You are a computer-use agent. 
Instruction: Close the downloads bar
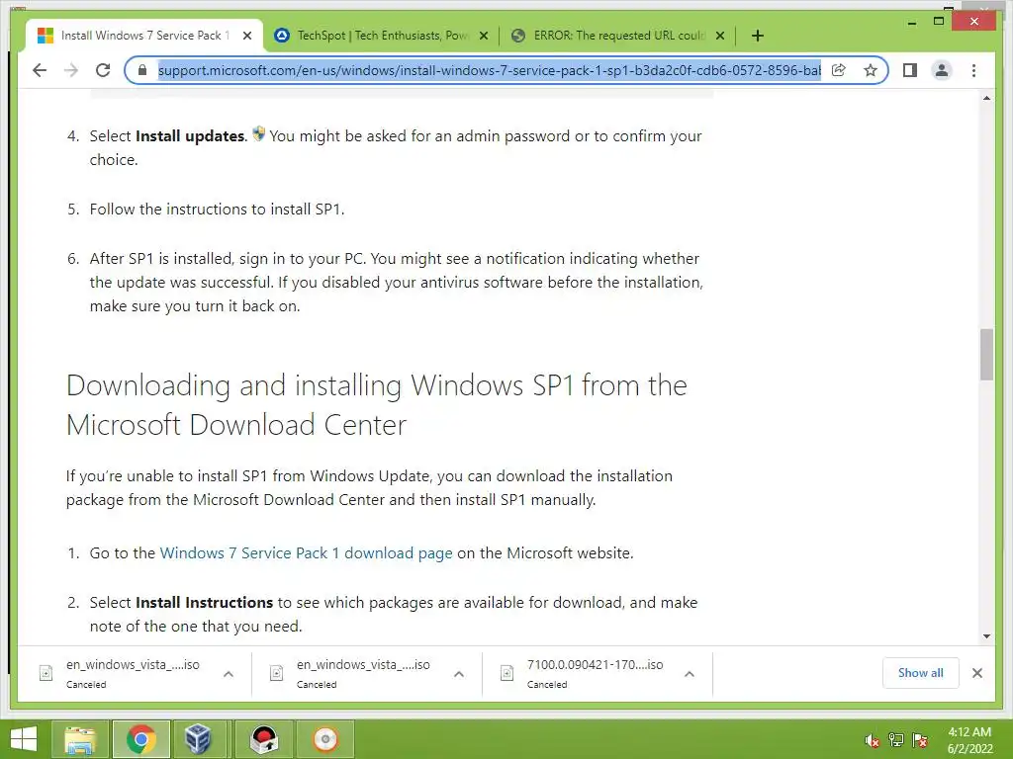tap(976, 673)
